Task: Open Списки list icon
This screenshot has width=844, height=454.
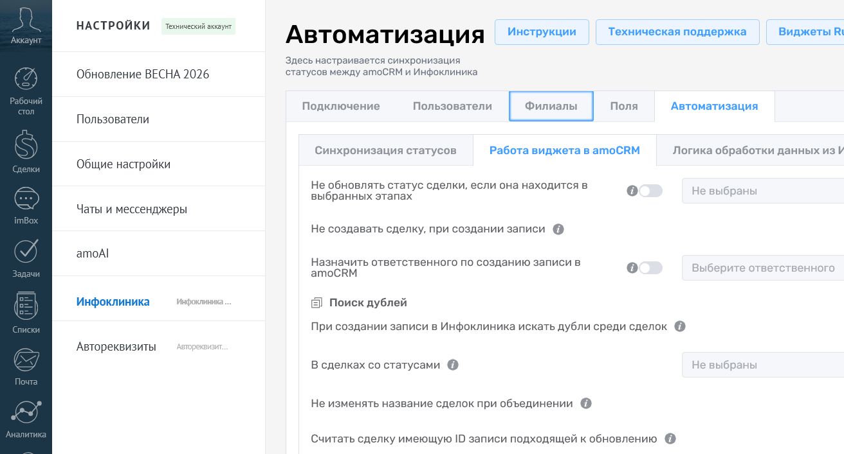Action: tap(26, 306)
